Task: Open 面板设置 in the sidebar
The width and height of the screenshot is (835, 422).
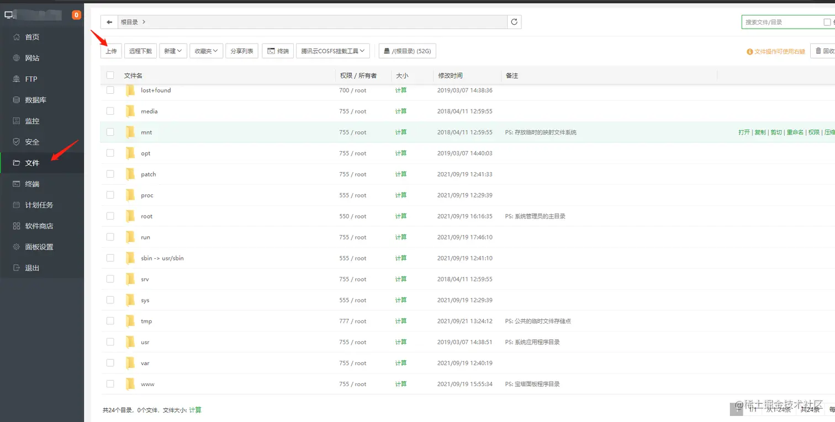Action: click(42, 247)
